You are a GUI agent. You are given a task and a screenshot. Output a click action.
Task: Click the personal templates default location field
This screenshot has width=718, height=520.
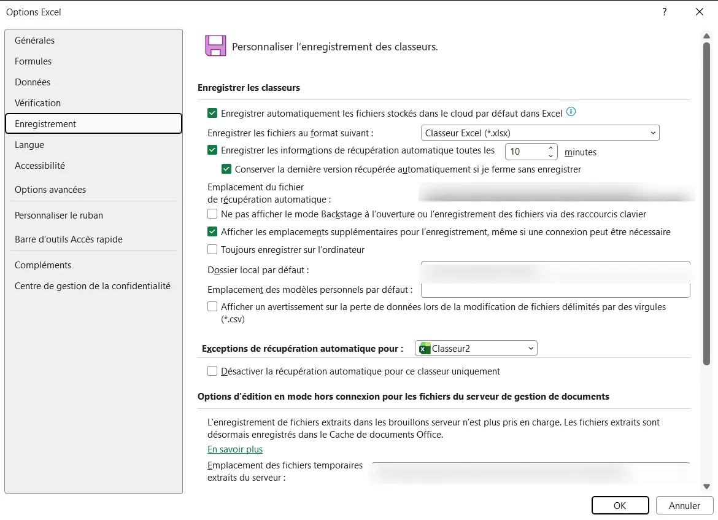(555, 290)
